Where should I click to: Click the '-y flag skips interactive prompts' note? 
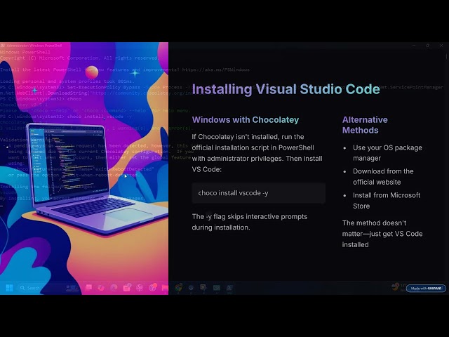click(250, 222)
